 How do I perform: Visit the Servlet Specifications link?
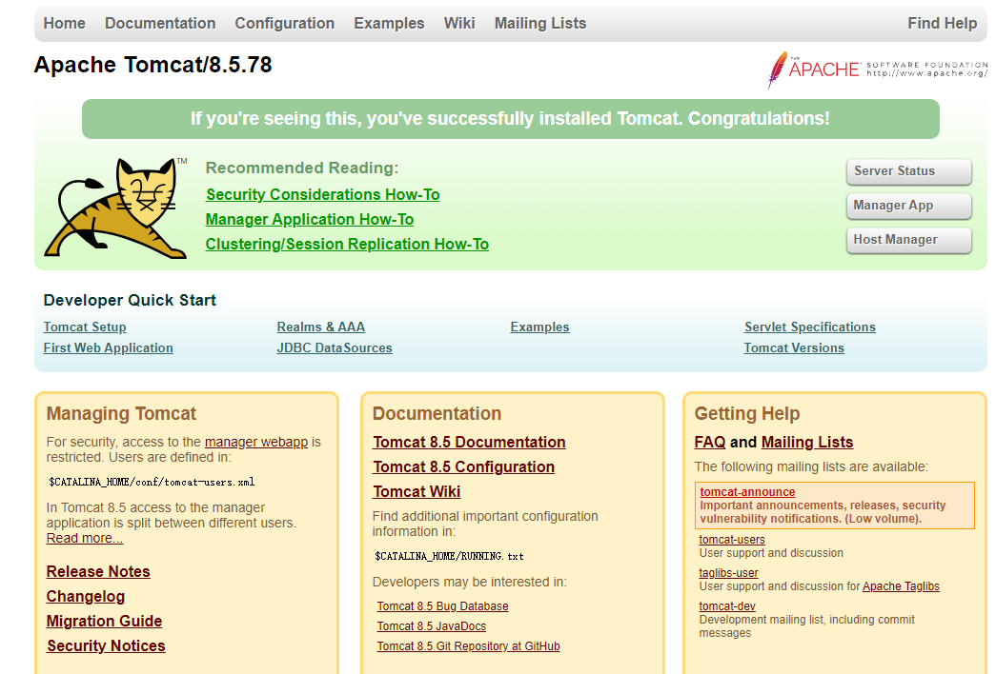pyautogui.click(x=810, y=327)
